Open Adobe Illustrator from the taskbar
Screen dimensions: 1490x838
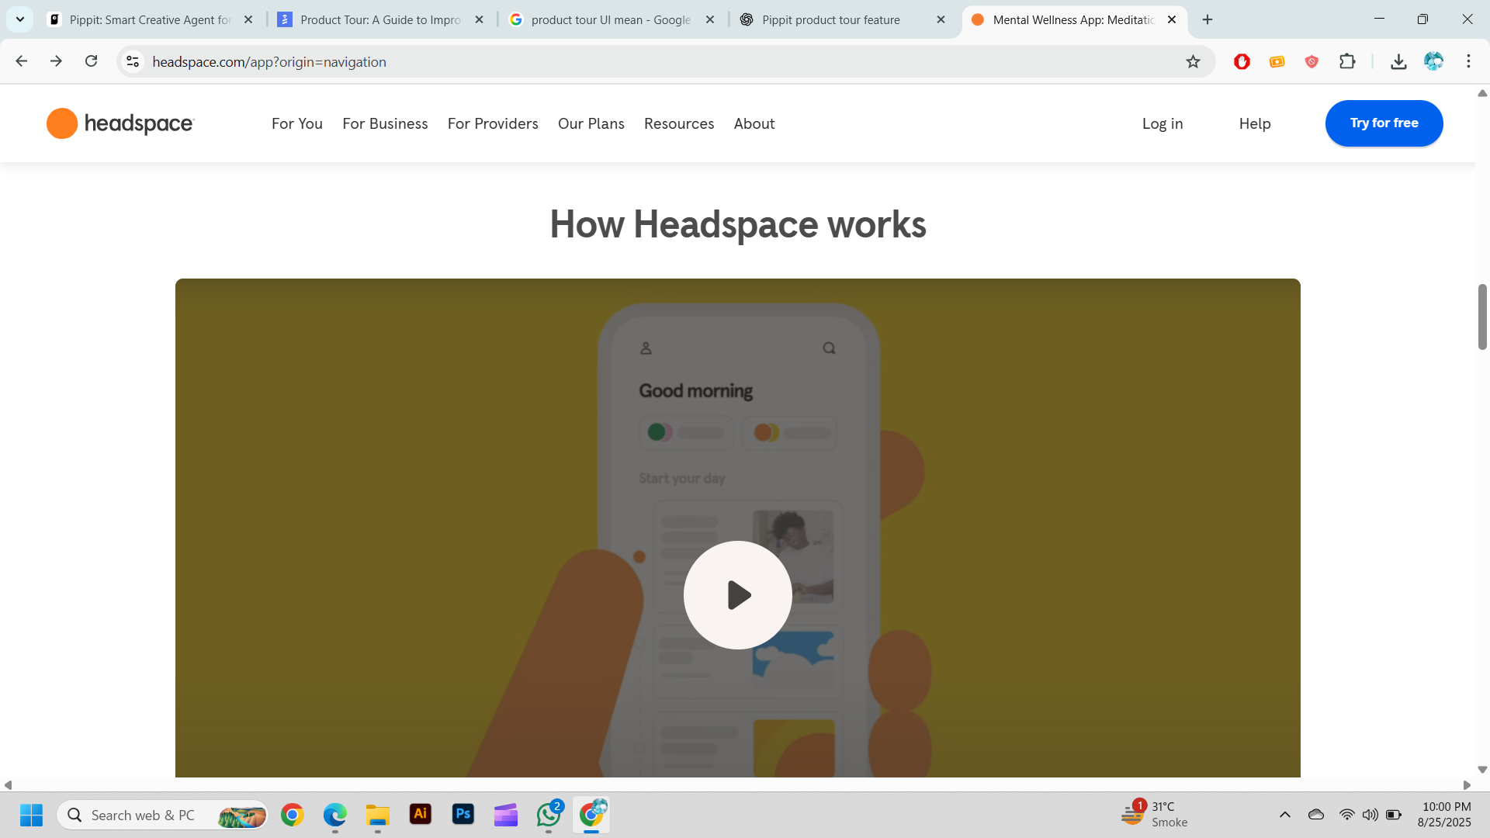tap(420, 814)
